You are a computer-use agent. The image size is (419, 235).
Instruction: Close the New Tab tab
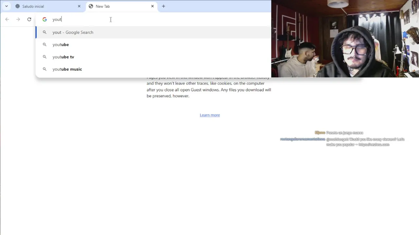(152, 6)
